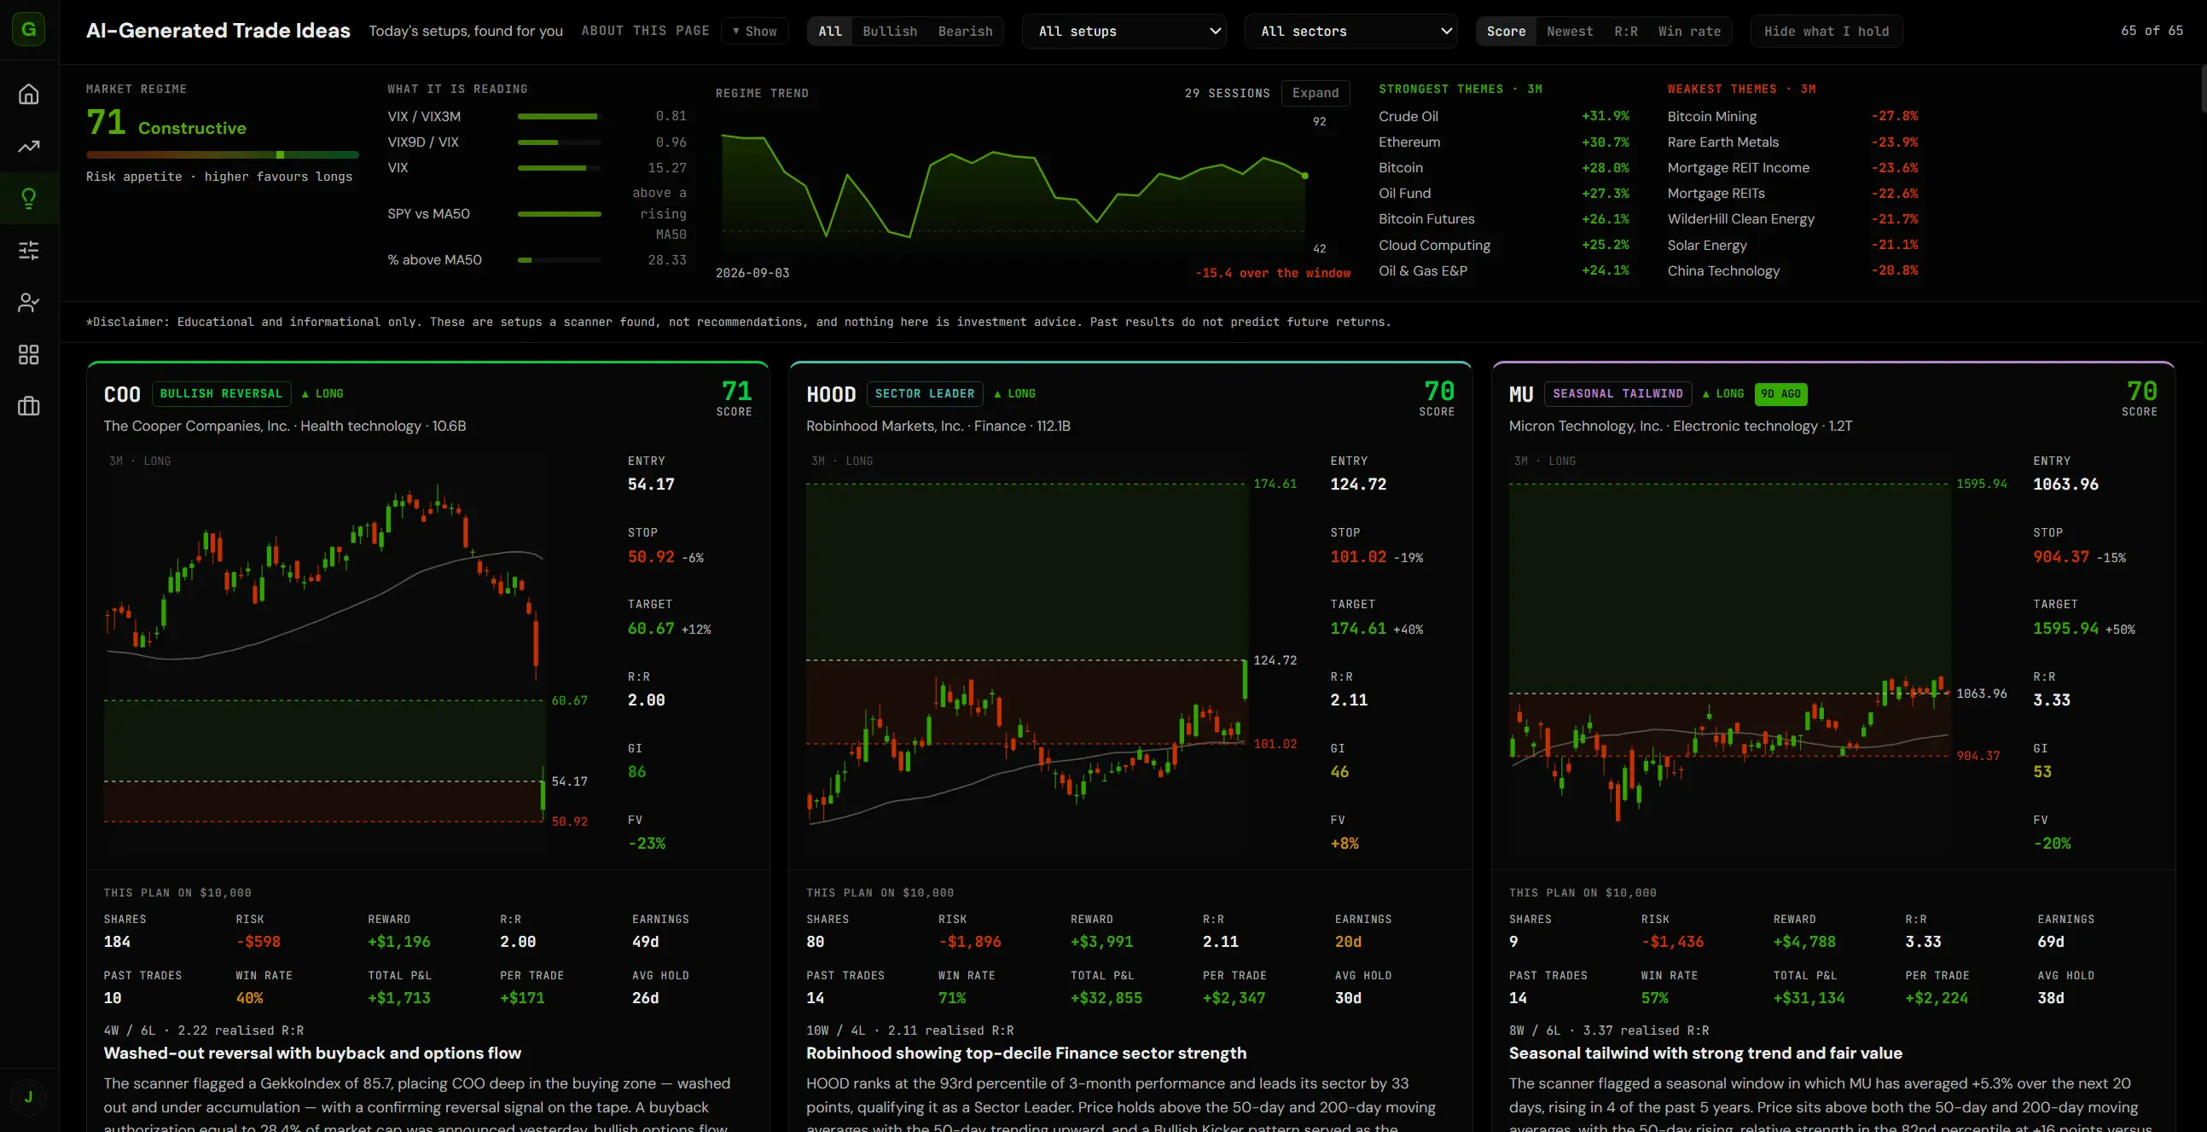Click the SEASONAL TAILWIND tag
Screen dimensions: 2207x1132
tap(1617, 393)
